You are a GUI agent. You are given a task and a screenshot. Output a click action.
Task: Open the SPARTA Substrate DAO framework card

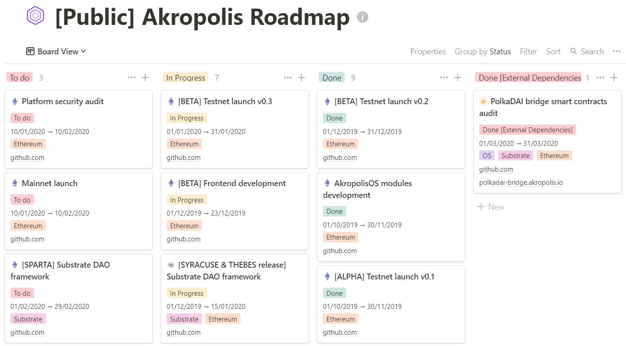79,298
